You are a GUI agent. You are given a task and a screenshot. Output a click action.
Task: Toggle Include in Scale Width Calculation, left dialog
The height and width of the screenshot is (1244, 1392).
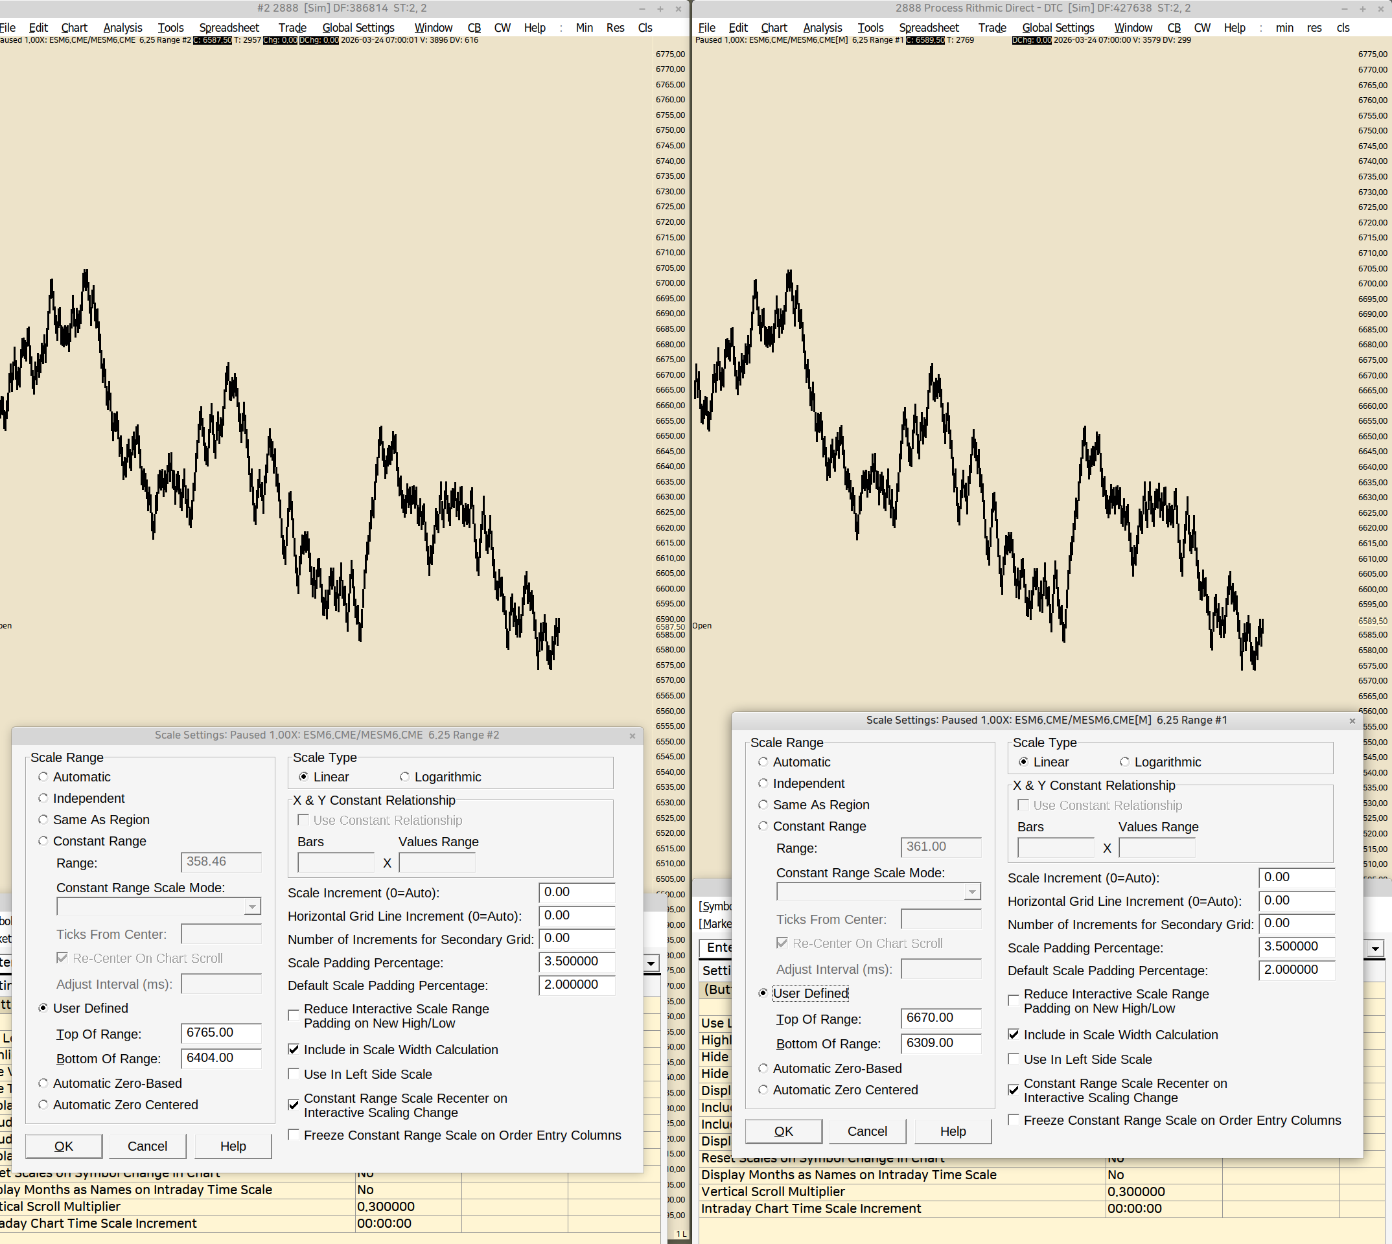294,1049
